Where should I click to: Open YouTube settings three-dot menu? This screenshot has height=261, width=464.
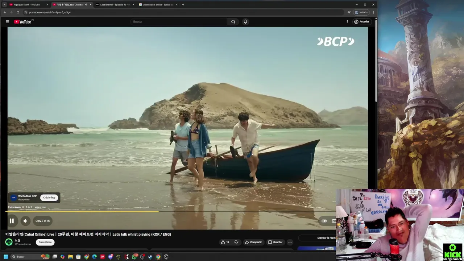tap(347, 22)
